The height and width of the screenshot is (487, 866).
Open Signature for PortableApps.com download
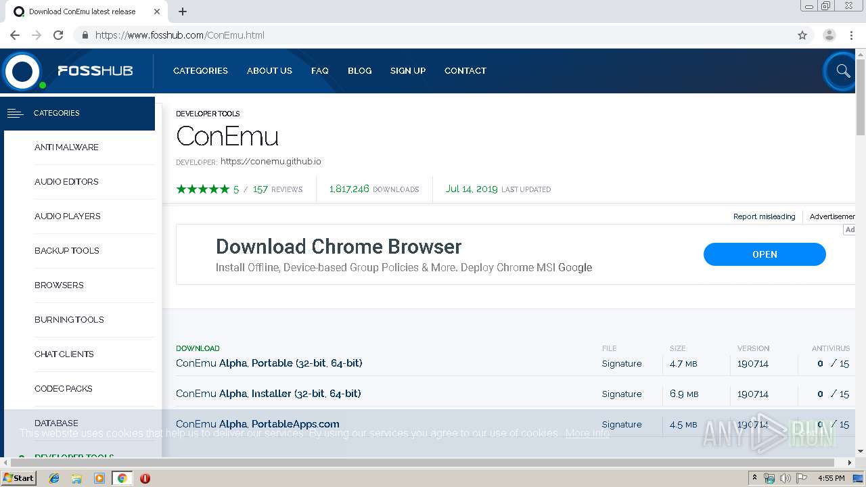(622, 424)
